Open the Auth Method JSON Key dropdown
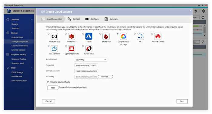The height and width of the screenshot is (114, 212). point(91,60)
